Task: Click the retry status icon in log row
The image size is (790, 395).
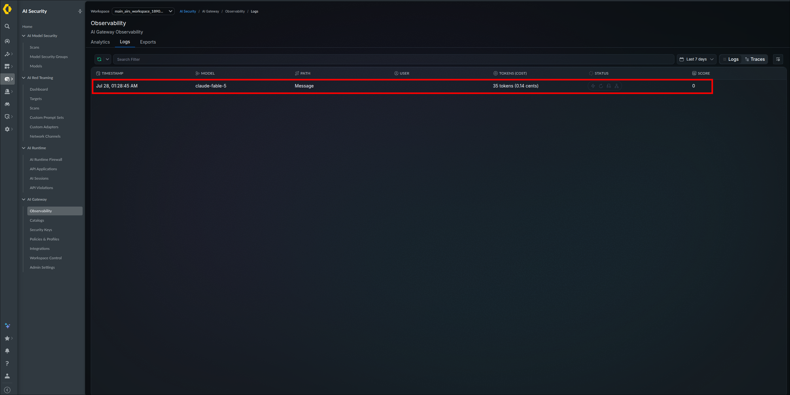Action: 601,86
